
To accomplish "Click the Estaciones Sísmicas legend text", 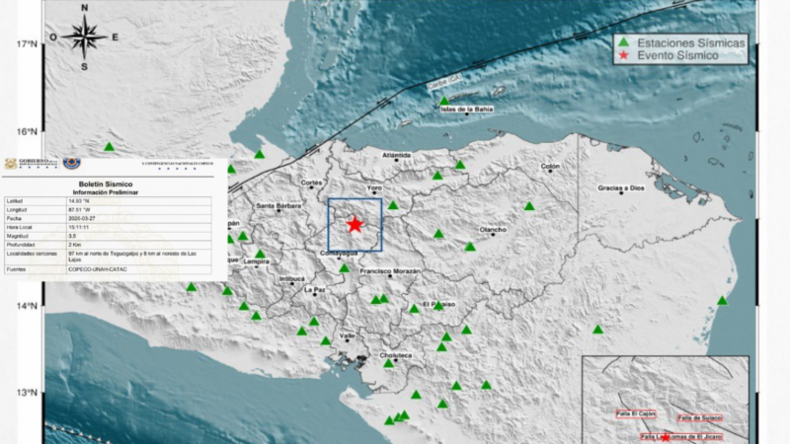I will (x=691, y=42).
